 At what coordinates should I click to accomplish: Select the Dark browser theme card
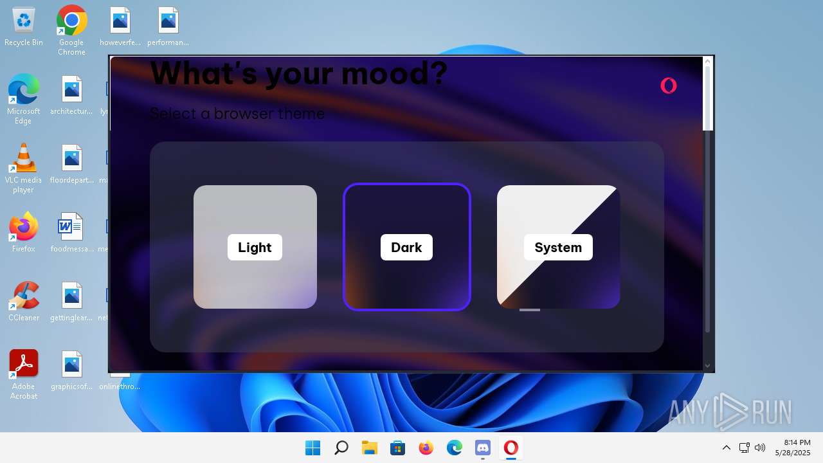[x=407, y=247]
